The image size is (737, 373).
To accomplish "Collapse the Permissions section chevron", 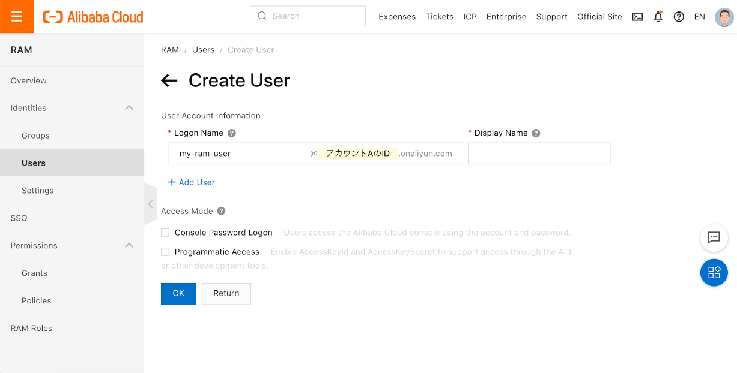I will (129, 245).
